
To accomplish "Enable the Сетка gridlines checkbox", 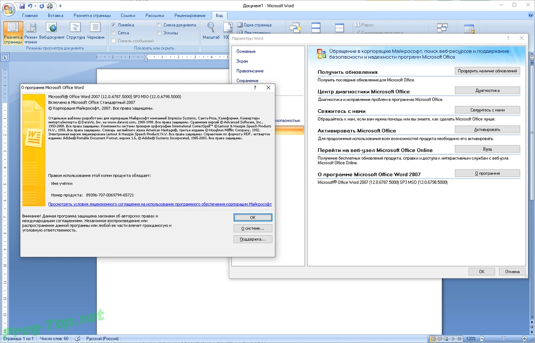I will pos(114,33).
